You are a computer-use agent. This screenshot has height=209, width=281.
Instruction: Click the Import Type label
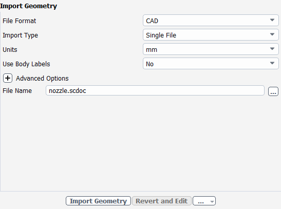coord(20,35)
